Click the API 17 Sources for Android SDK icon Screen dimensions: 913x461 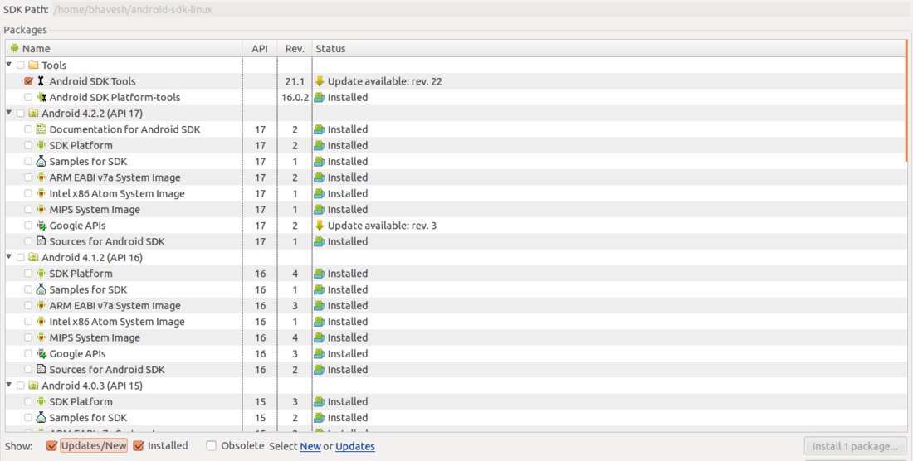point(41,241)
